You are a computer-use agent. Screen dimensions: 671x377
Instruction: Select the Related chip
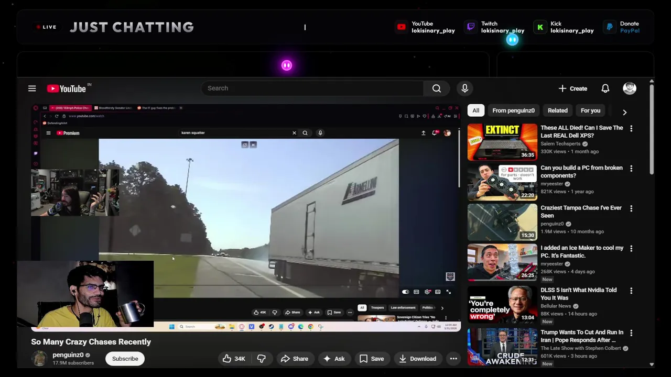pos(558,110)
